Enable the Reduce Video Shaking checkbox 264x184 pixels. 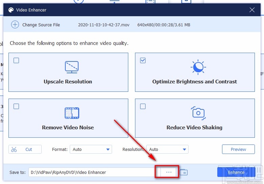(143, 106)
